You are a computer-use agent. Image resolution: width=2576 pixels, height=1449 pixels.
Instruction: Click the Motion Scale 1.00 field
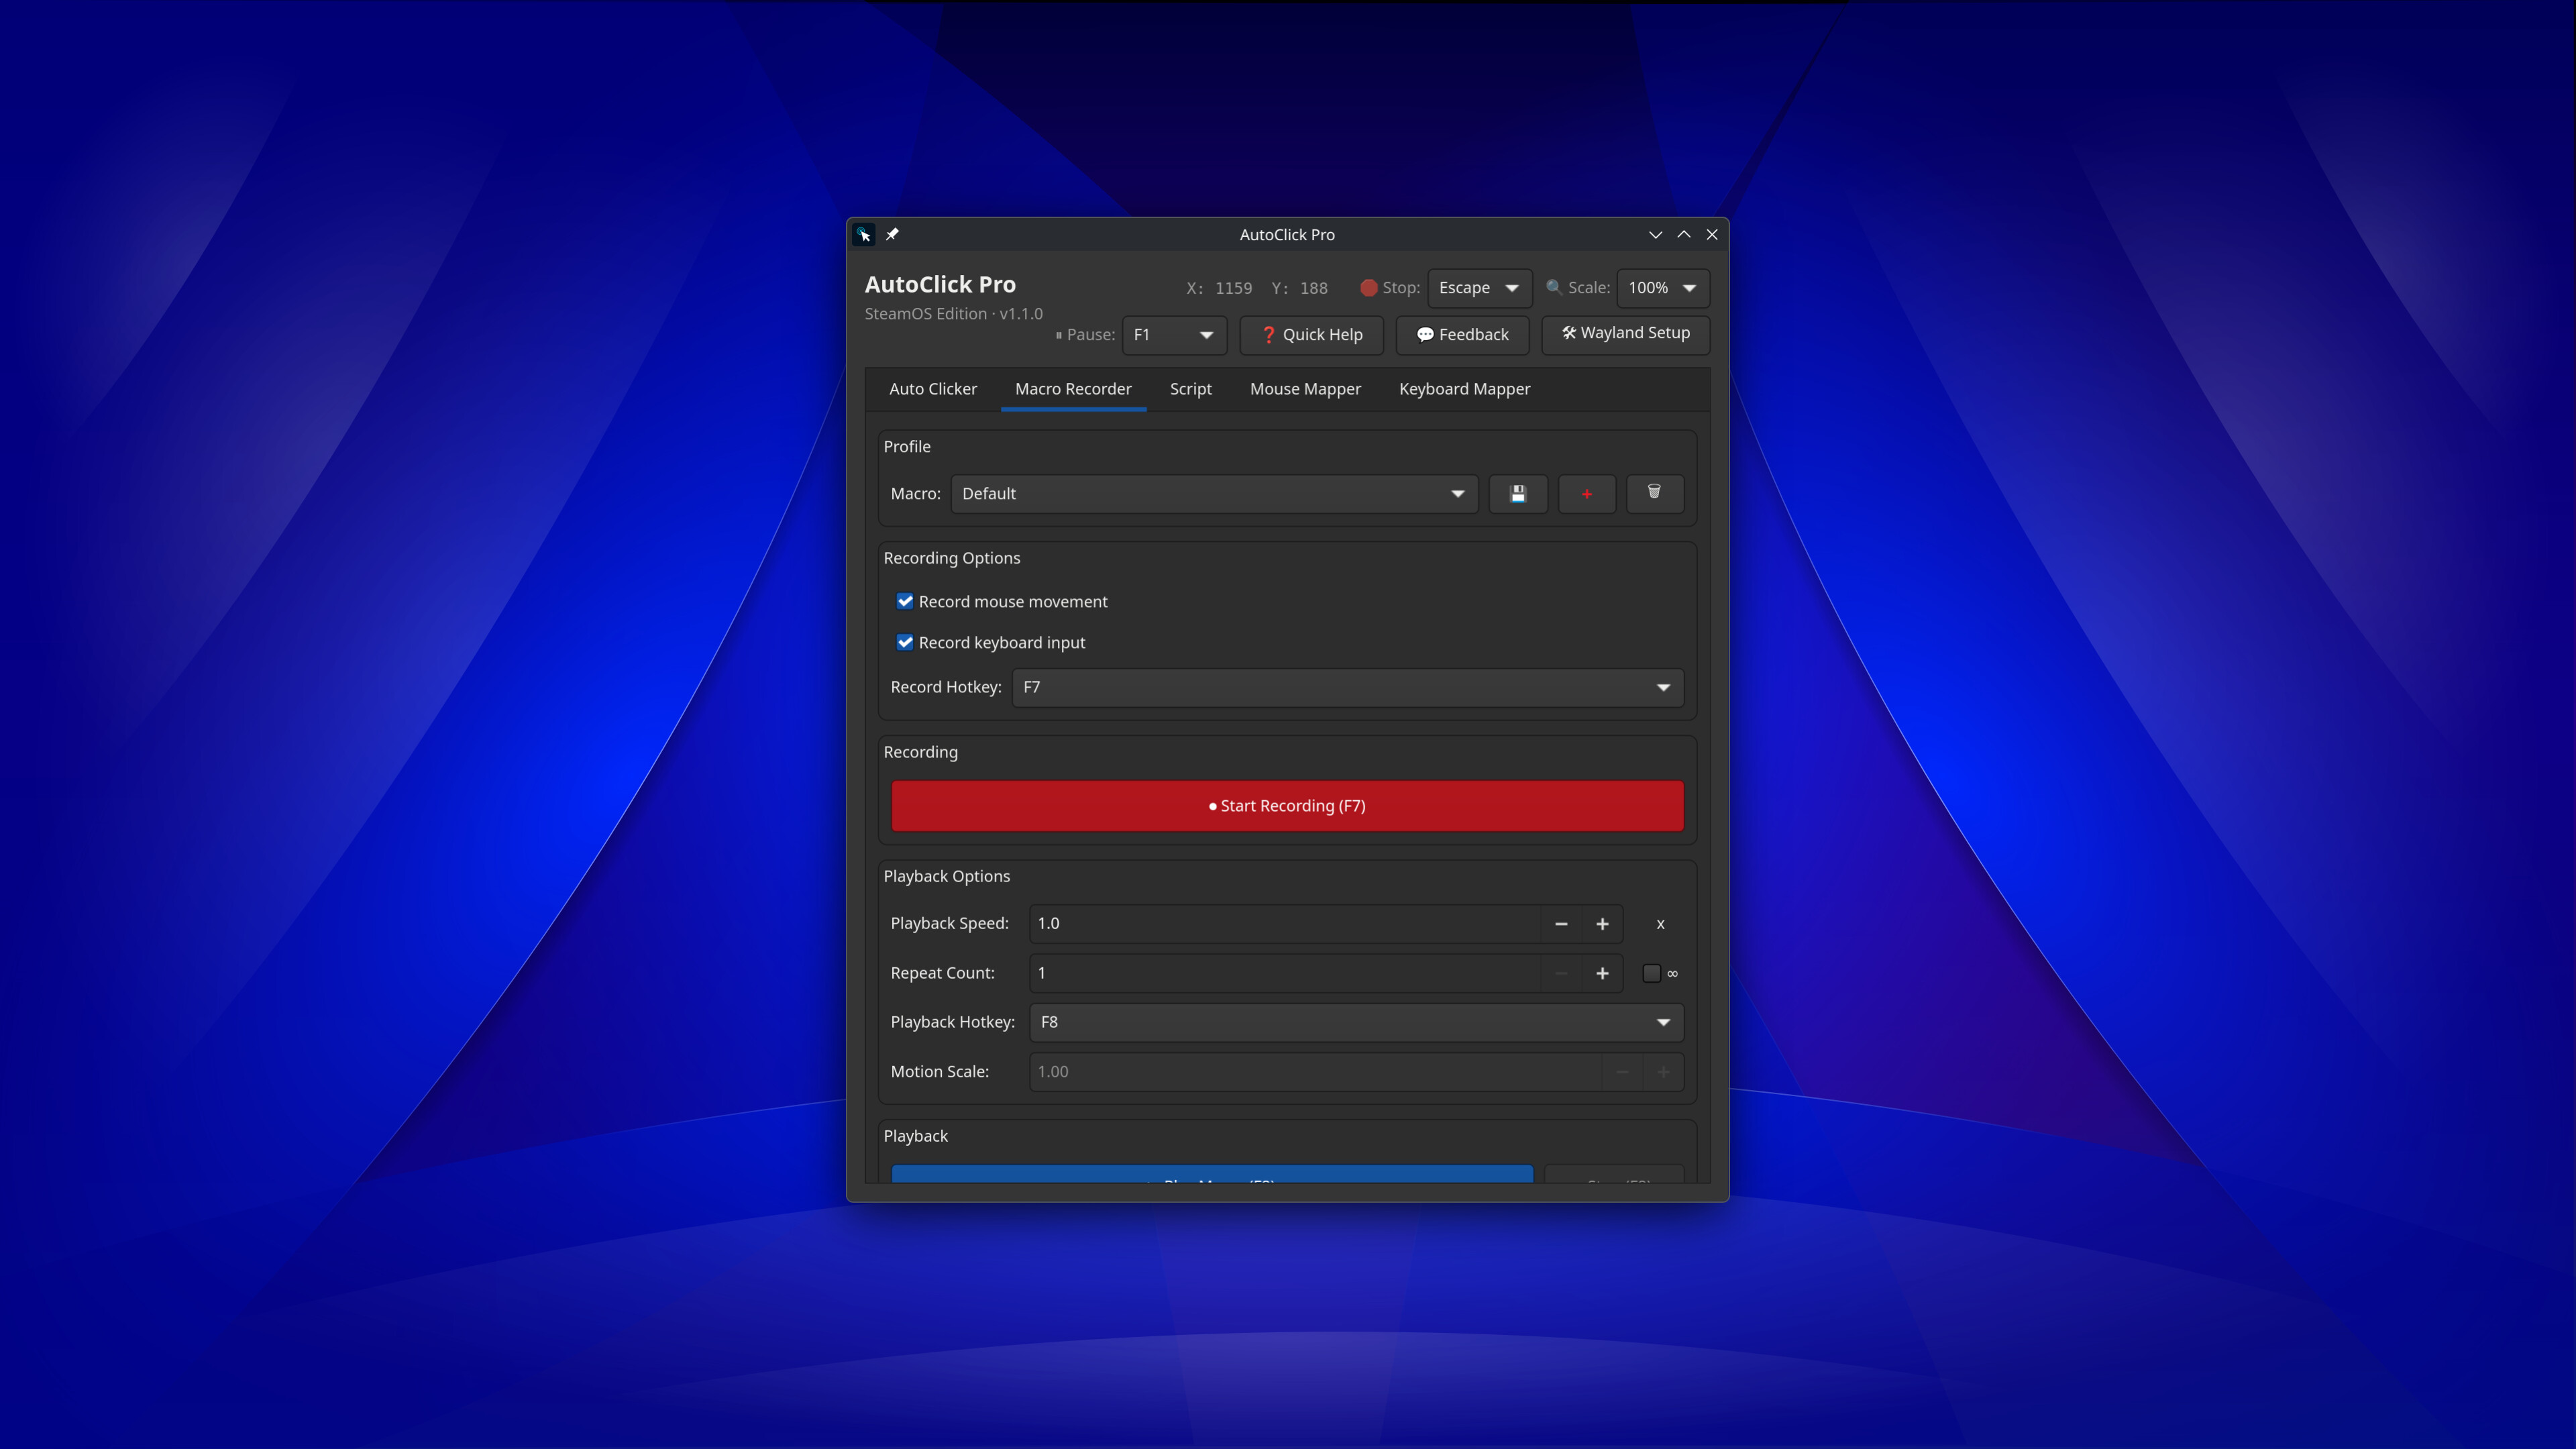click(1315, 1072)
